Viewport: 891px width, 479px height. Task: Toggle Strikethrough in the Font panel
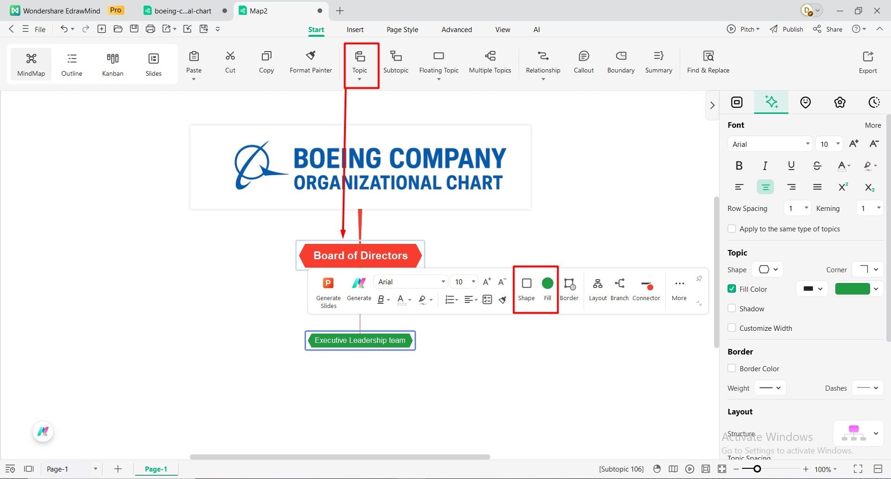coord(817,165)
